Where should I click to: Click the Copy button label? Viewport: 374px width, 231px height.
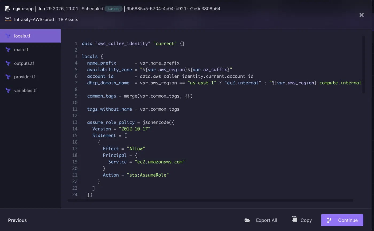pyautogui.click(x=306, y=220)
